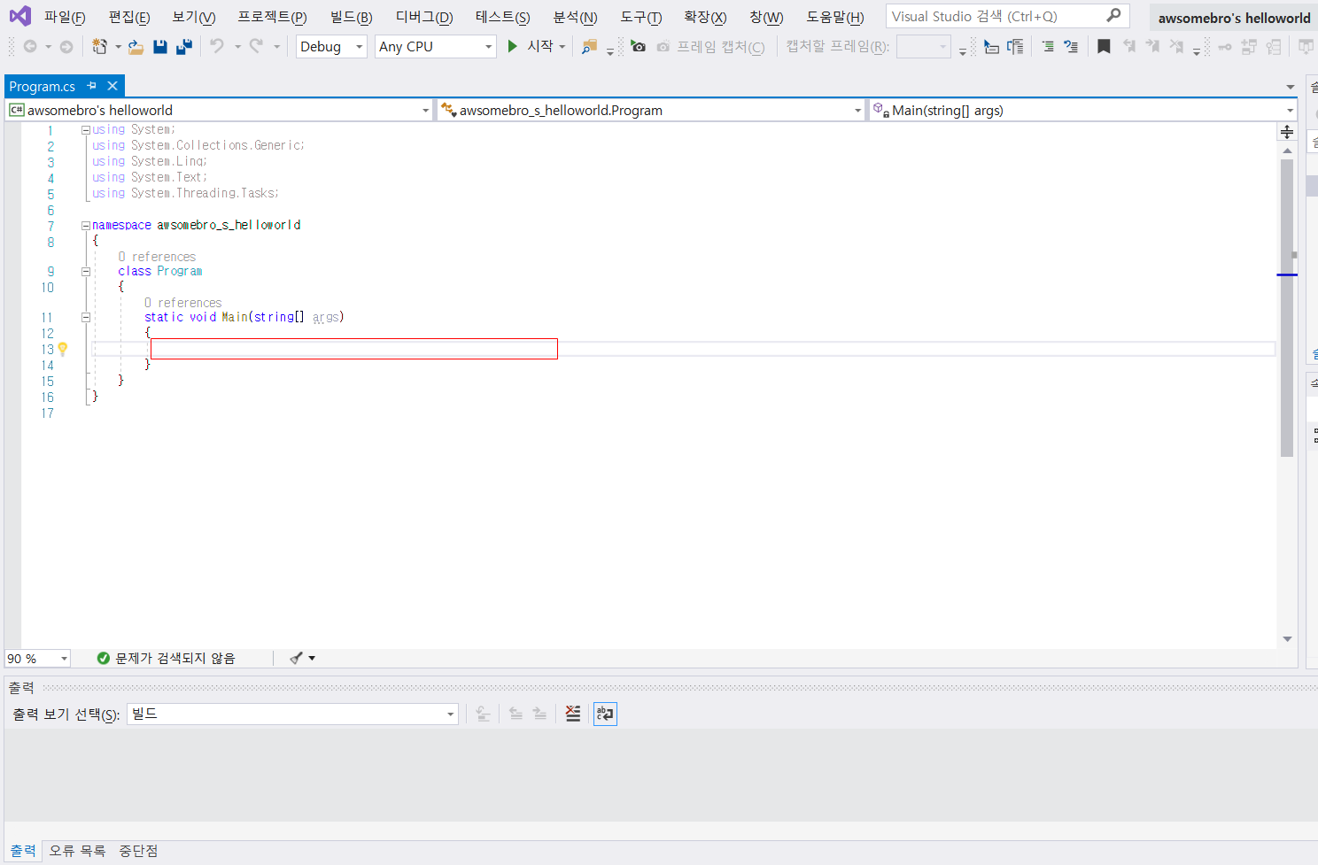Open the 90 % zoom level dropdown

[x=37, y=658]
